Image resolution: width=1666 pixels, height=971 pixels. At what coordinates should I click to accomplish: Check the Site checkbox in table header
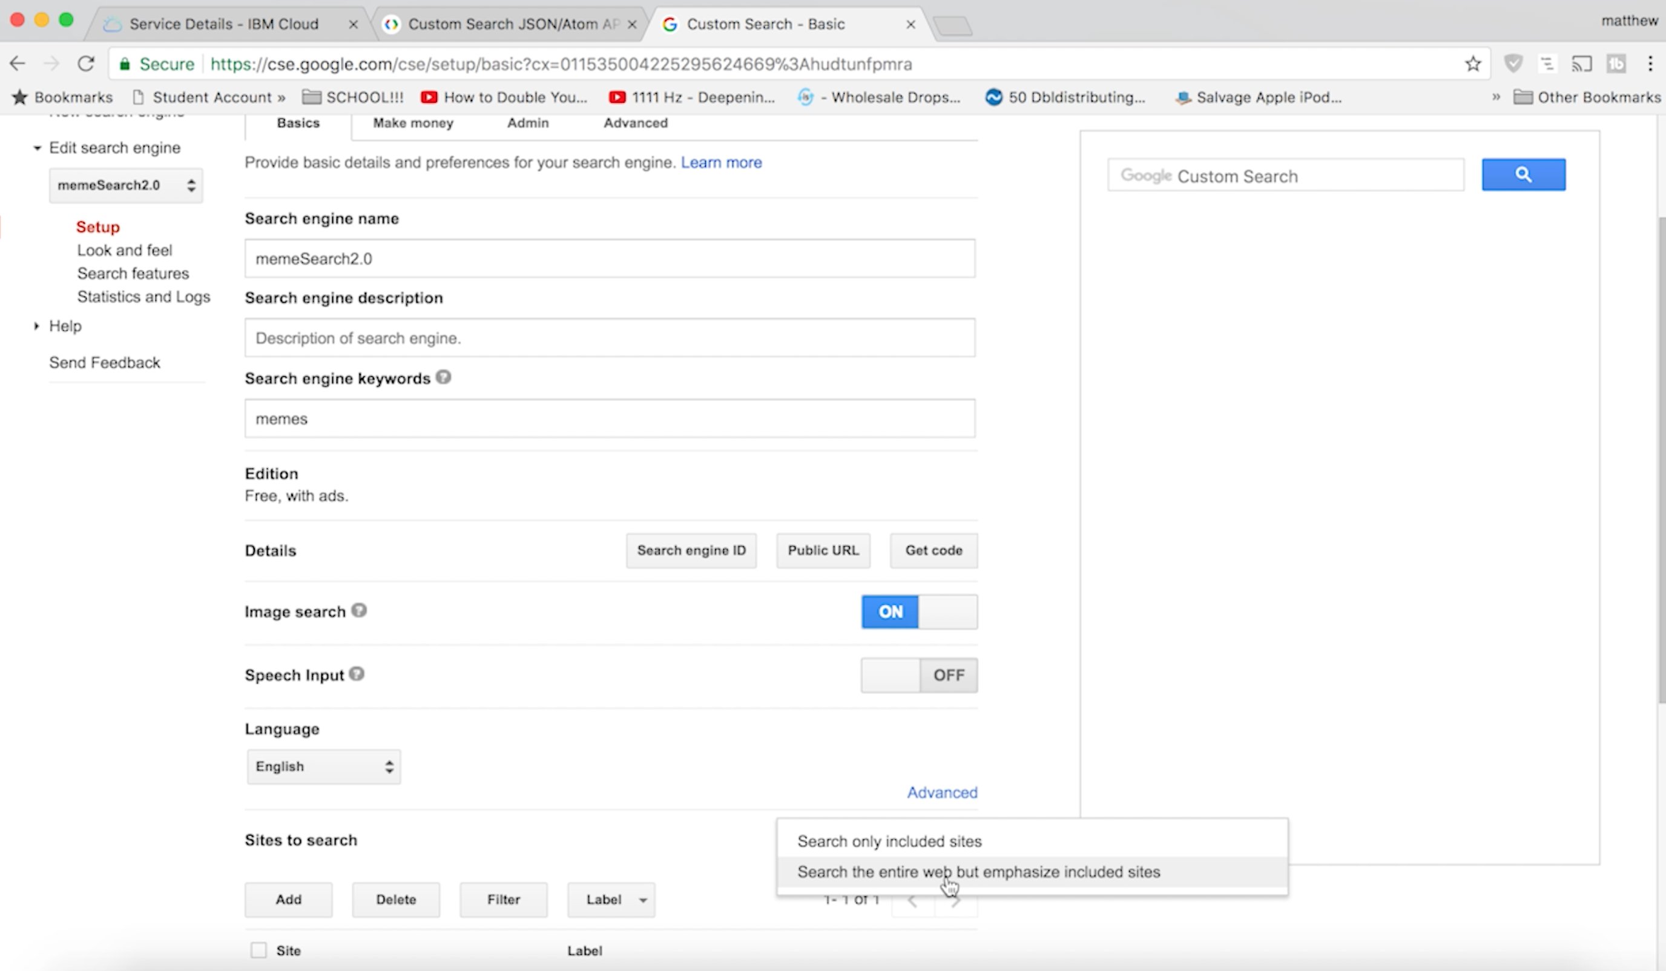(258, 950)
